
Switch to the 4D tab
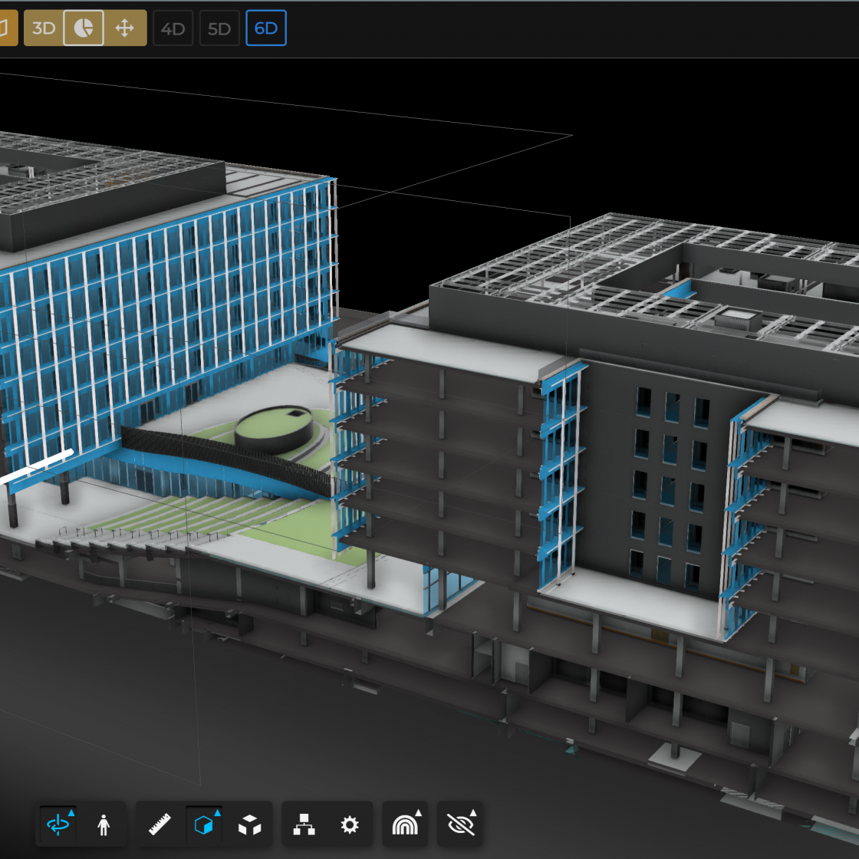tap(173, 28)
